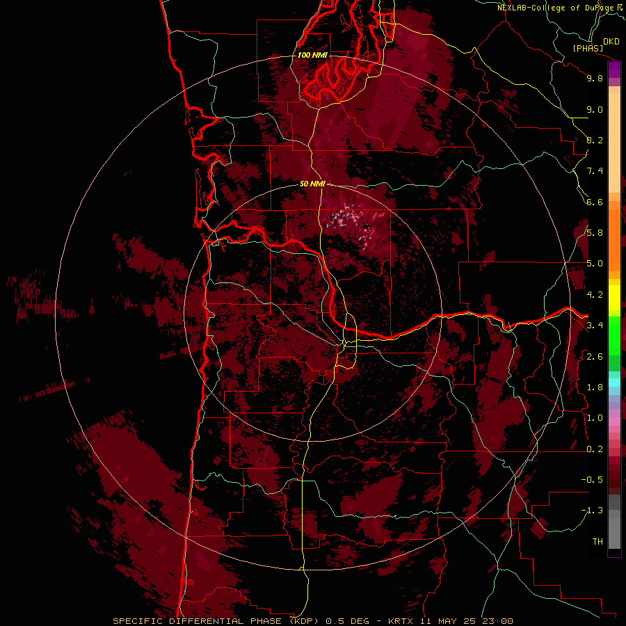Click the [PHAS] units label

(x=588, y=48)
